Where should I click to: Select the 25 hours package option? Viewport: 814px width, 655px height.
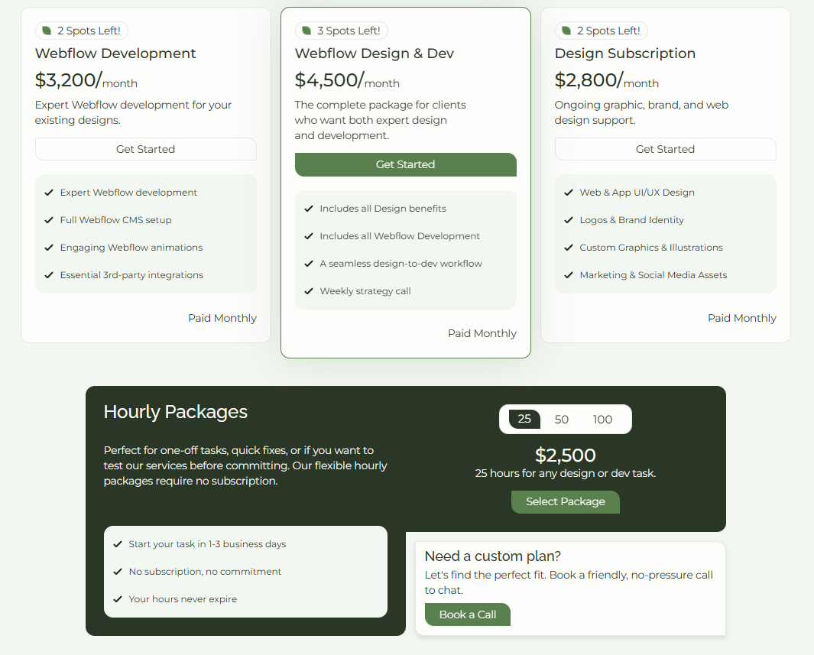524,419
